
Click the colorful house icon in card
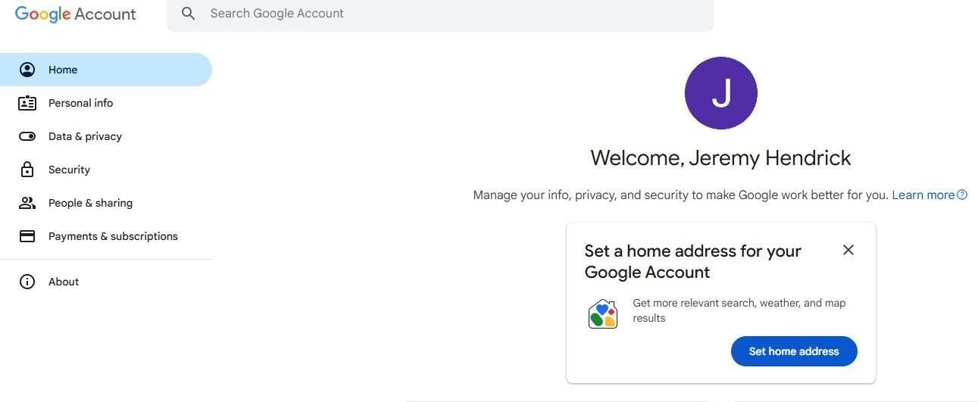(603, 313)
